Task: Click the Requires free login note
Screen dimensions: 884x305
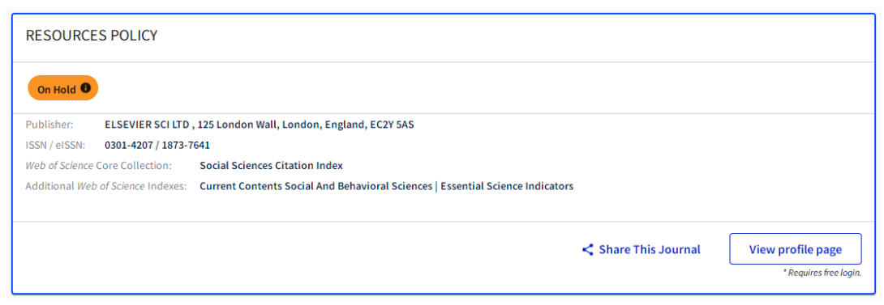Action: (822, 273)
